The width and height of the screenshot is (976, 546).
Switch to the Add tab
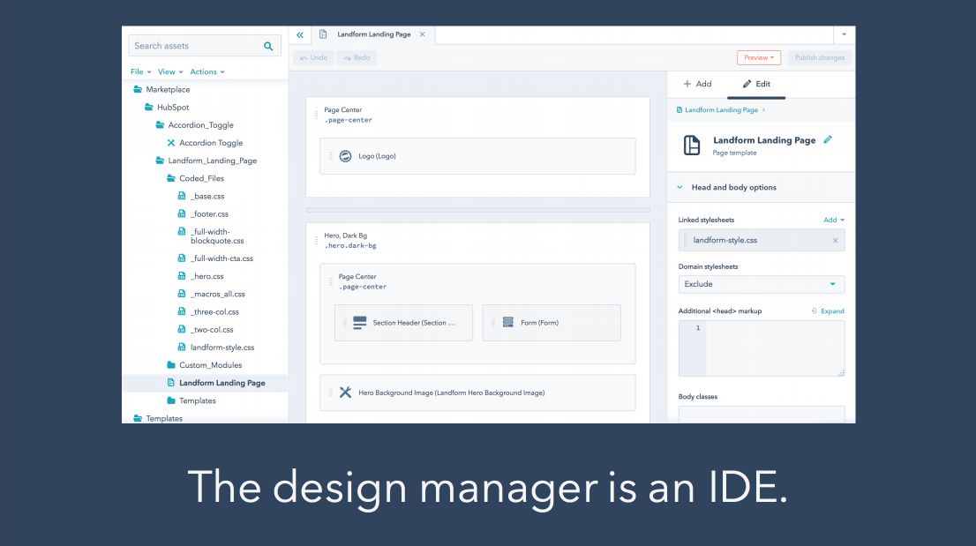coord(697,84)
